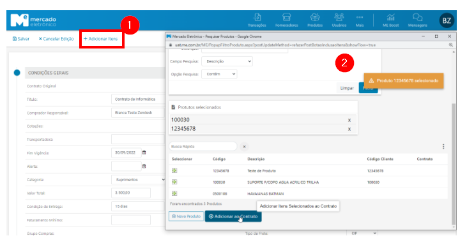467x245 pixels.
Task: Select product HAVAIANAS BATMAN
Action: (174, 193)
